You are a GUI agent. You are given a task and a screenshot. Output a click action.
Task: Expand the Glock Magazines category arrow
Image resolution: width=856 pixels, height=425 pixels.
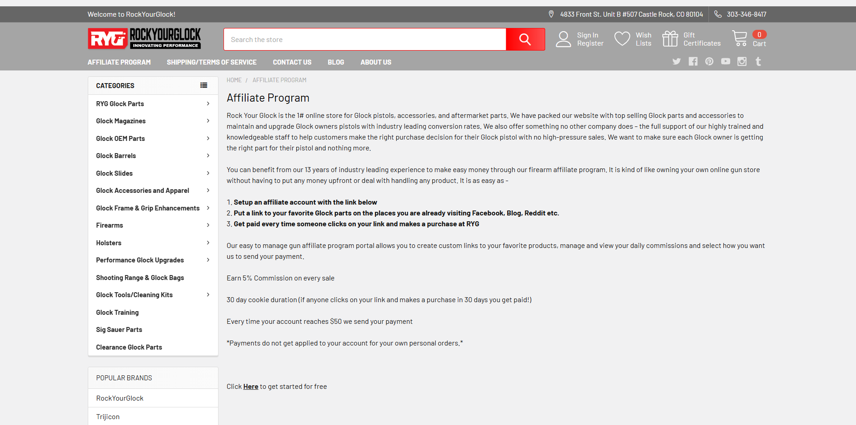208,121
